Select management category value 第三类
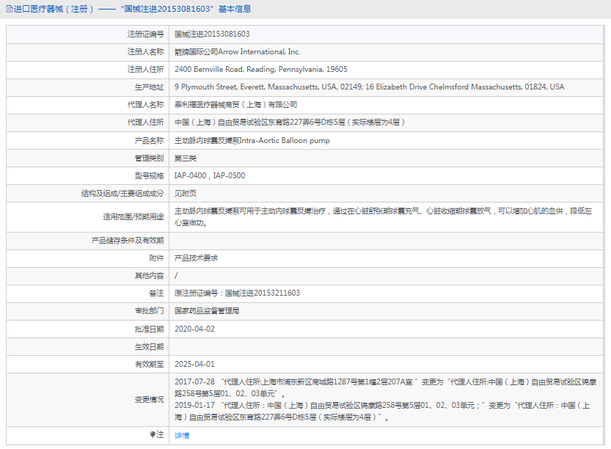 186,158
